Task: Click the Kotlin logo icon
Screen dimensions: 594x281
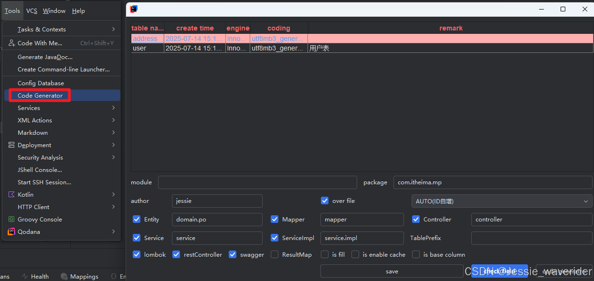Action: [x=11, y=194]
